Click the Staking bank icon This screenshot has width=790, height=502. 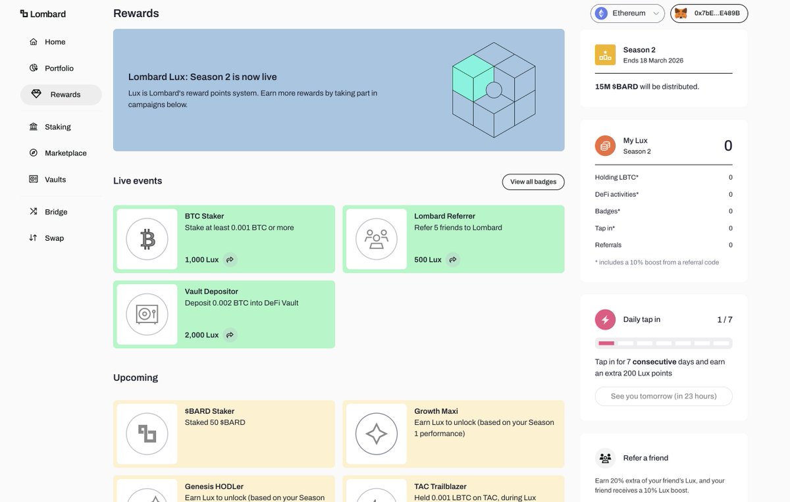pyautogui.click(x=34, y=126)
